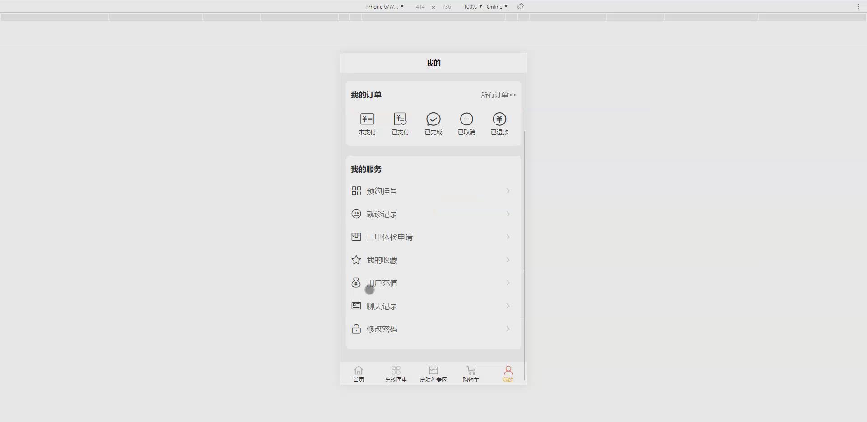The image size is (867, 422).
Task: Open the 100% zoom dropdown
Action: (473, 6)
